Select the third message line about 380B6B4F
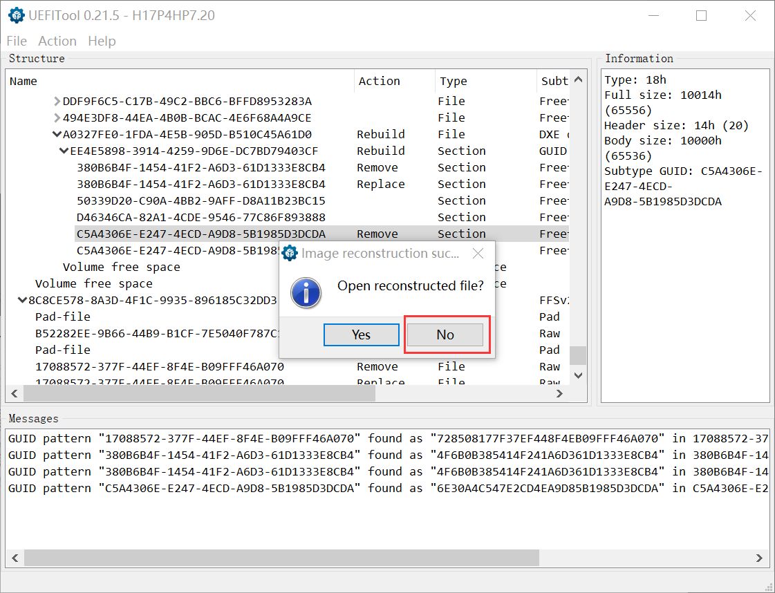This screenshot has width=775, height=593. click(x=387, y=471)
